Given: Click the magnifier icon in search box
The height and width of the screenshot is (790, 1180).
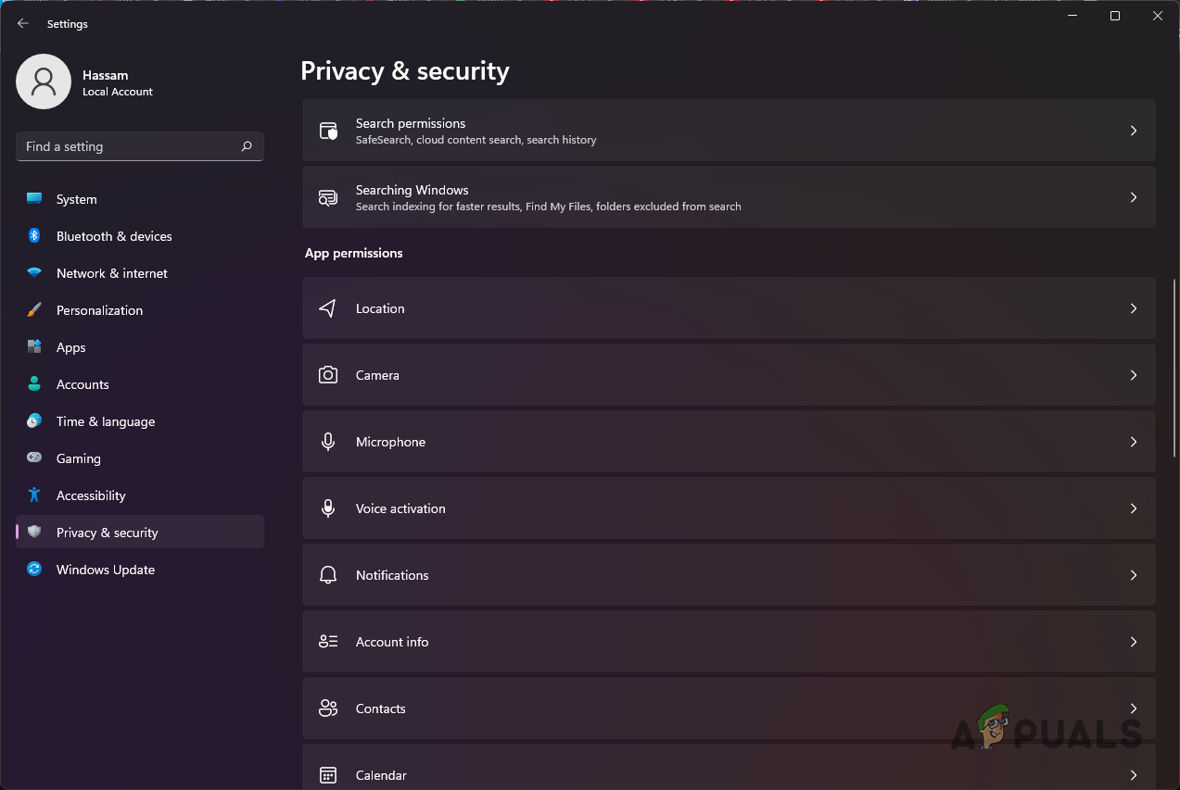Looking at the screenshot, I should (x=247, y=146).
